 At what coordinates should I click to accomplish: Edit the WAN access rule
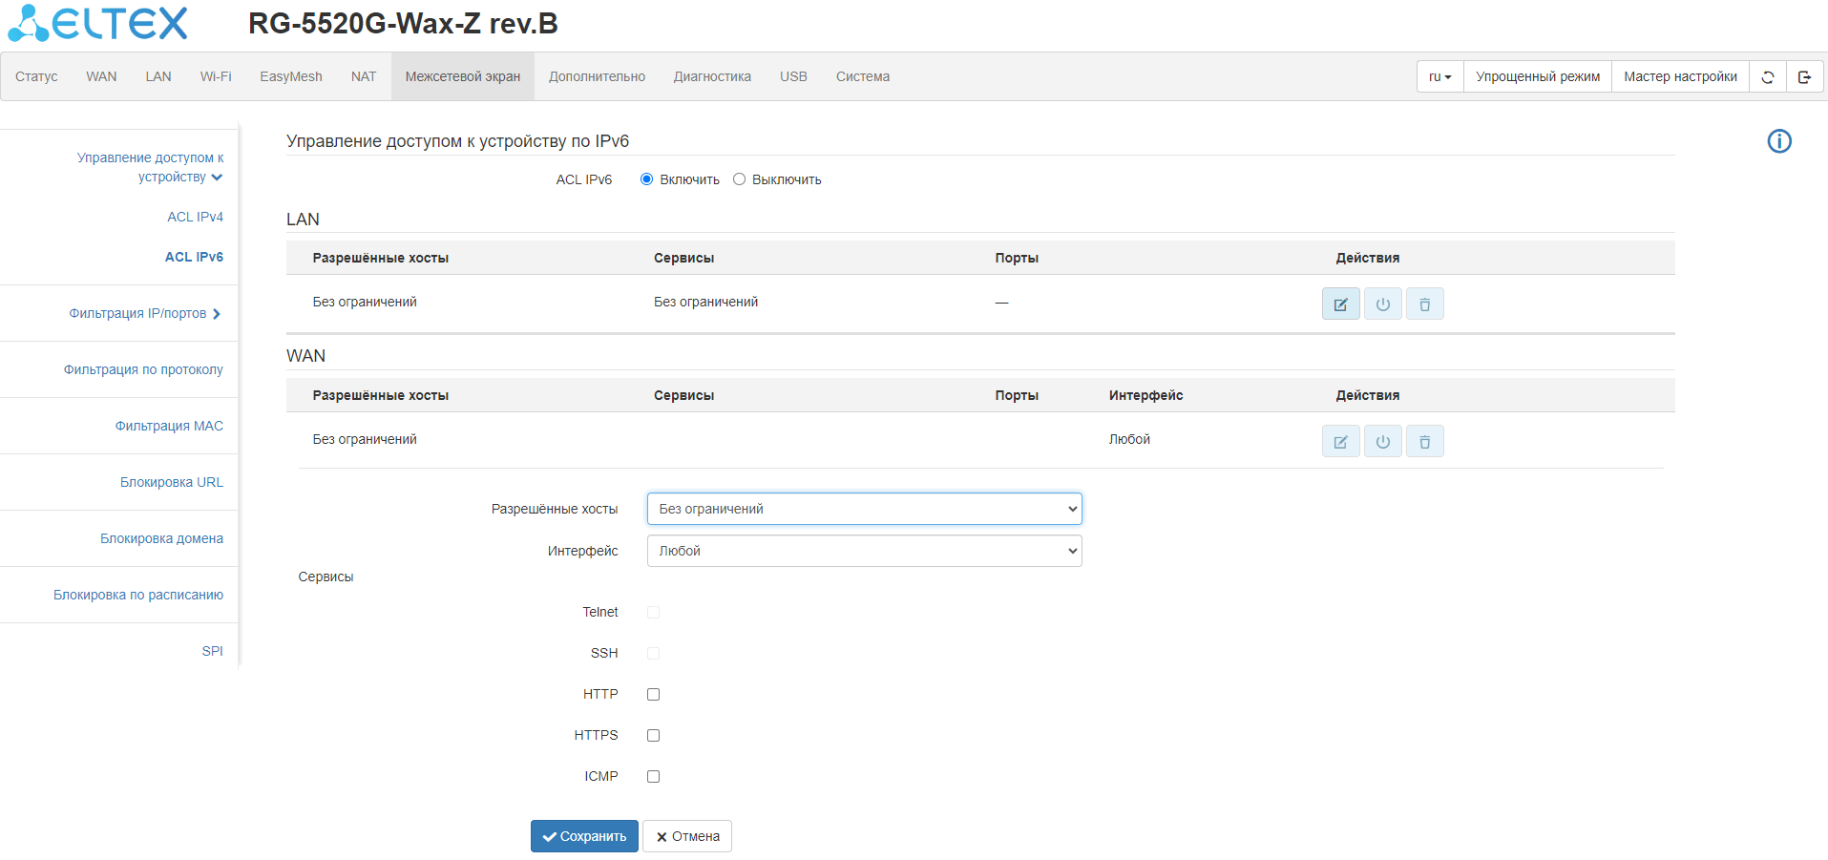coord(1340,442)
